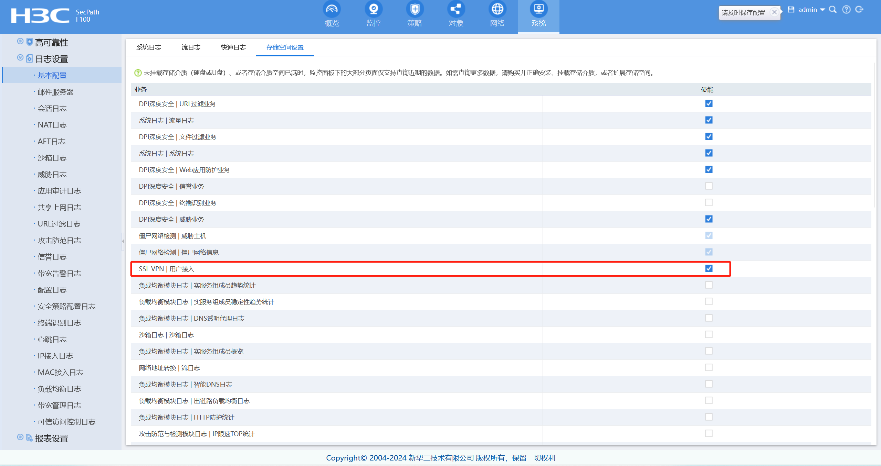Uncheck the 系统日志 流量日志 checkbox
Viewport: 881px width, 466px height.
(x=709, y=120)
